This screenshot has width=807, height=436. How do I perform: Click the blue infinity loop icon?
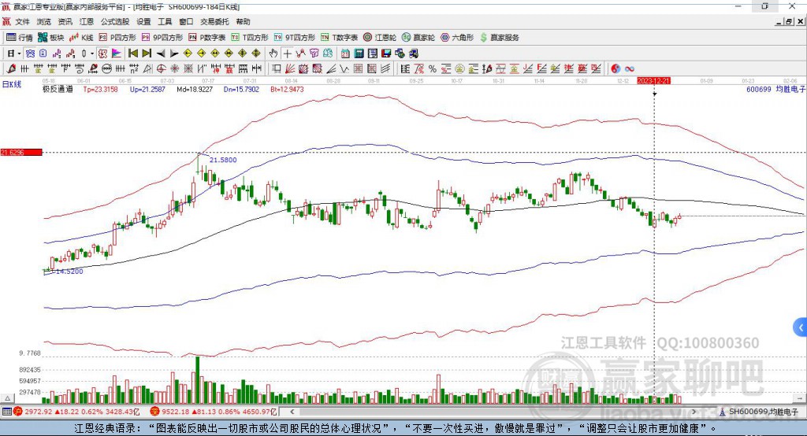[630, 69]
